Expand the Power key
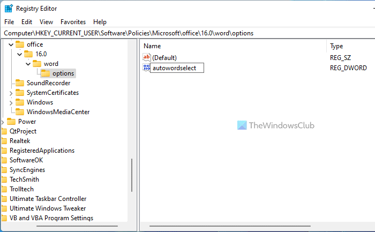Screen dimensions: 375x232 [x=3, y=122]
